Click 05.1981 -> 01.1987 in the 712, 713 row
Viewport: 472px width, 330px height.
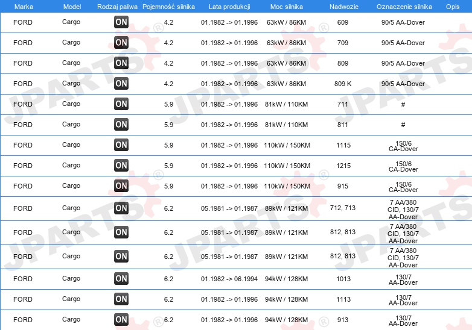click(229, 208)
